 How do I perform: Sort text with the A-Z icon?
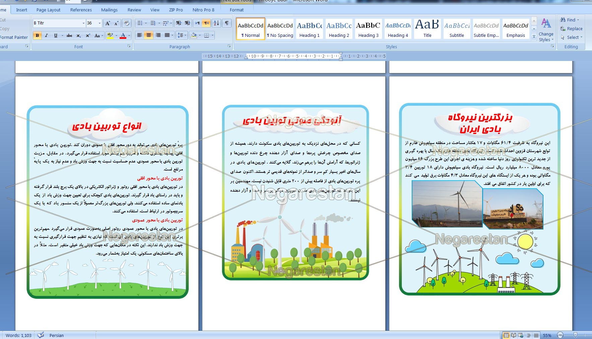coord(216,23)
